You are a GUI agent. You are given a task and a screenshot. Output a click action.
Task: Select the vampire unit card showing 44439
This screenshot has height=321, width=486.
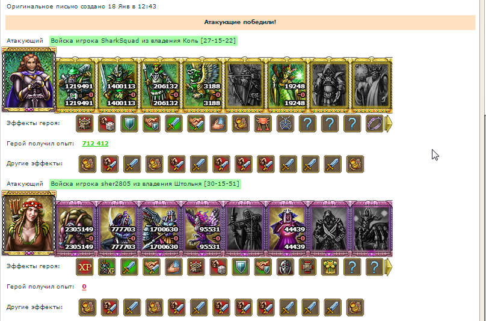[x=287, y=227]
